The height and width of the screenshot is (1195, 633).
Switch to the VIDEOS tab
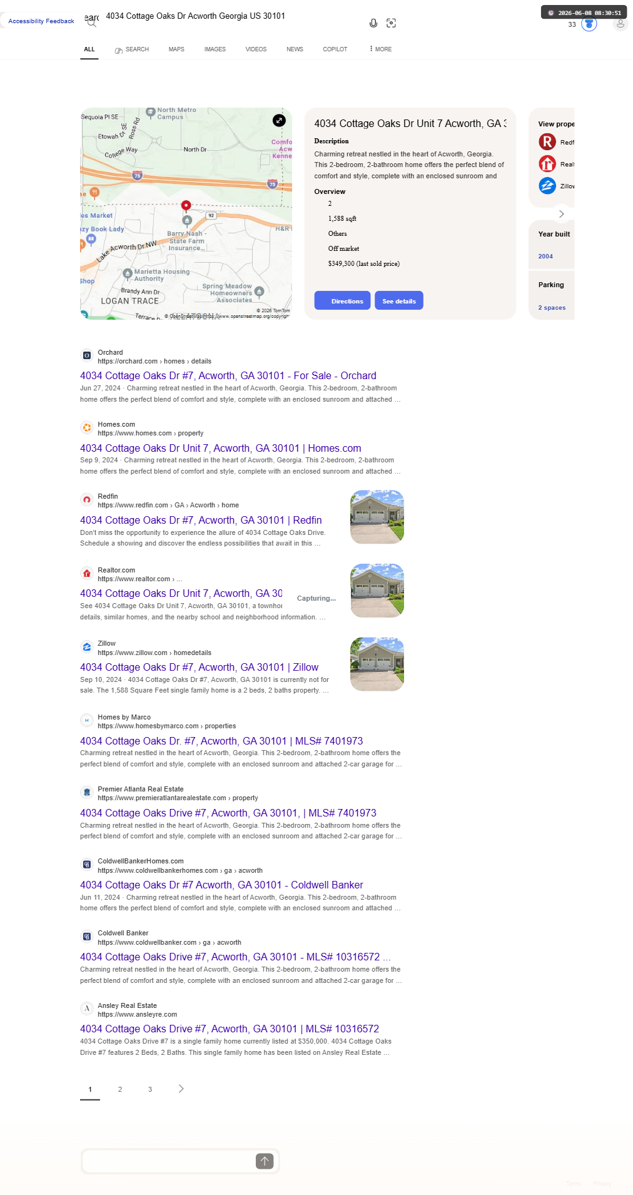coord(256,49)
